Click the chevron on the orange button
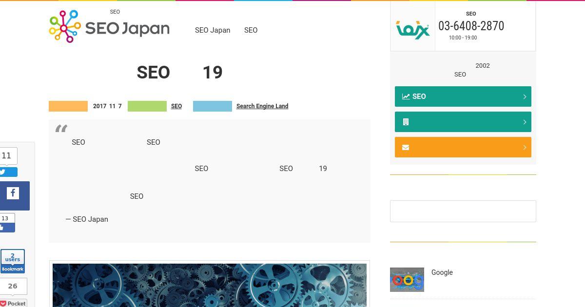Screen dimensions: 585x307 pos(525,147)
